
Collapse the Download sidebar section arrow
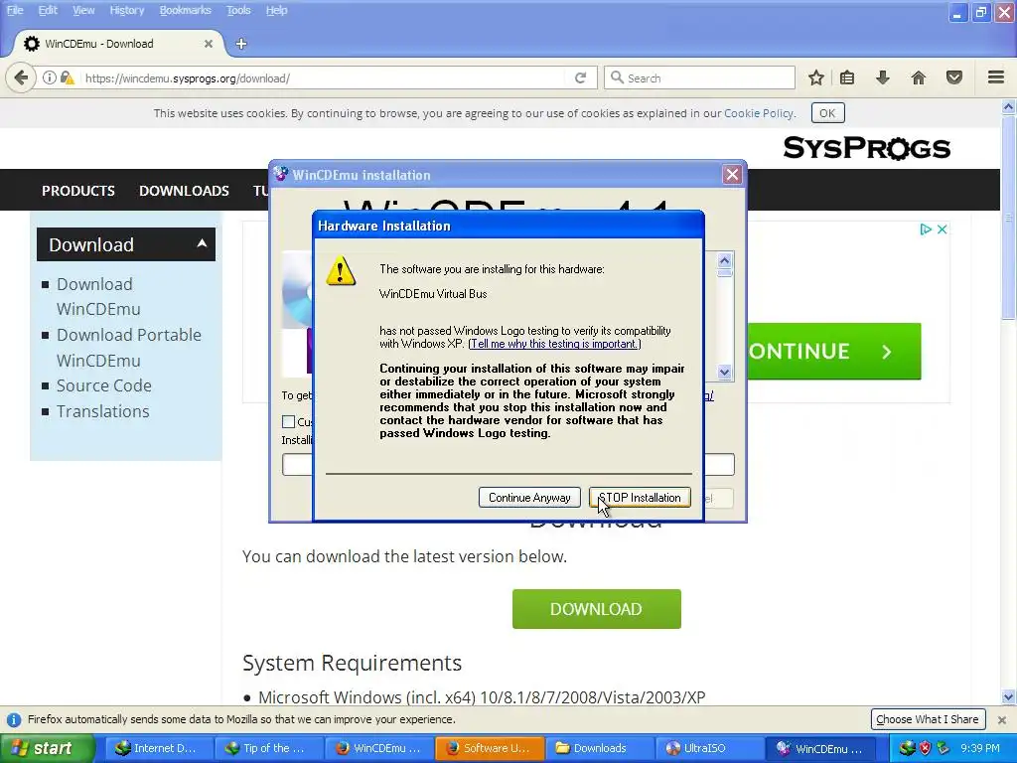pyautogui.click(x=202, y=243)
